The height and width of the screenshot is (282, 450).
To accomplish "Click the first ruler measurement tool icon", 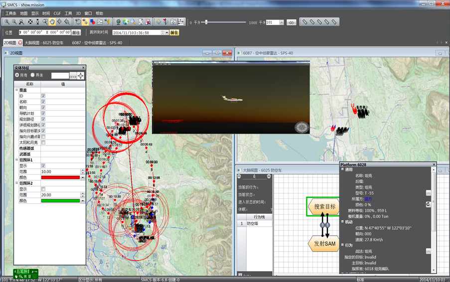I will (x=305, y=22).
